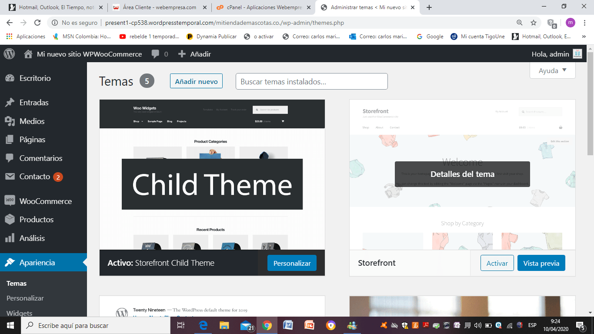The image size is (594, 334).
Task: Open Detalles del tema for Storefront
Action: pos(462,174)
